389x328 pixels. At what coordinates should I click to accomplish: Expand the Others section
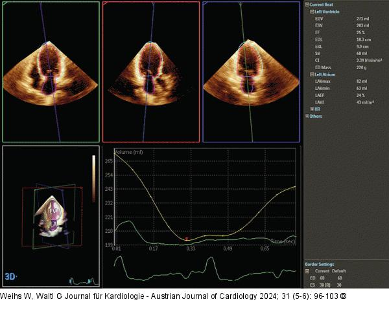(307, 116)
